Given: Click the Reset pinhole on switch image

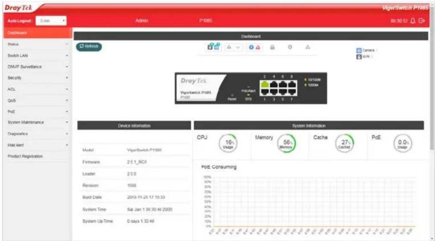Looking at the screenshot, I should [232, 95].
